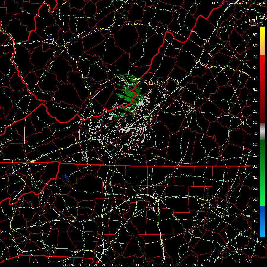Click the "50" scale value
The height and width of the screenshot is (267, 267).
255,79
